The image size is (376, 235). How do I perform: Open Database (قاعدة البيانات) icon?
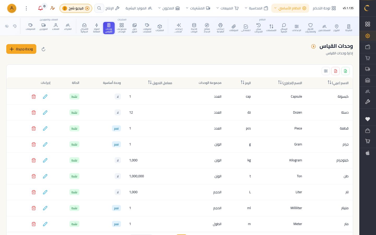(194, 28)
